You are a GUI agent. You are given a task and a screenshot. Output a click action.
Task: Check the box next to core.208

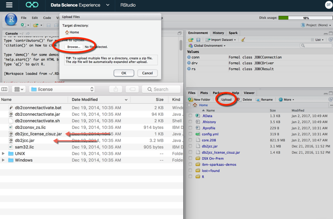[190, 140]
